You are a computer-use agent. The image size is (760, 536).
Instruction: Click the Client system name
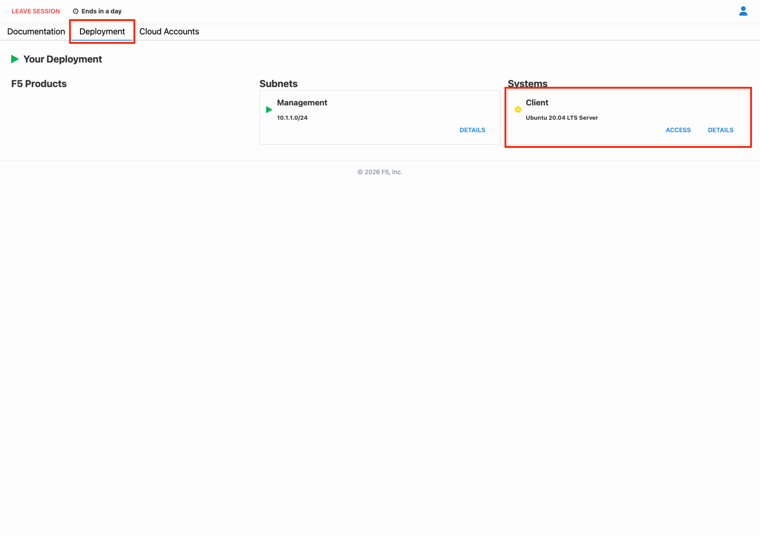pos(537,103)
